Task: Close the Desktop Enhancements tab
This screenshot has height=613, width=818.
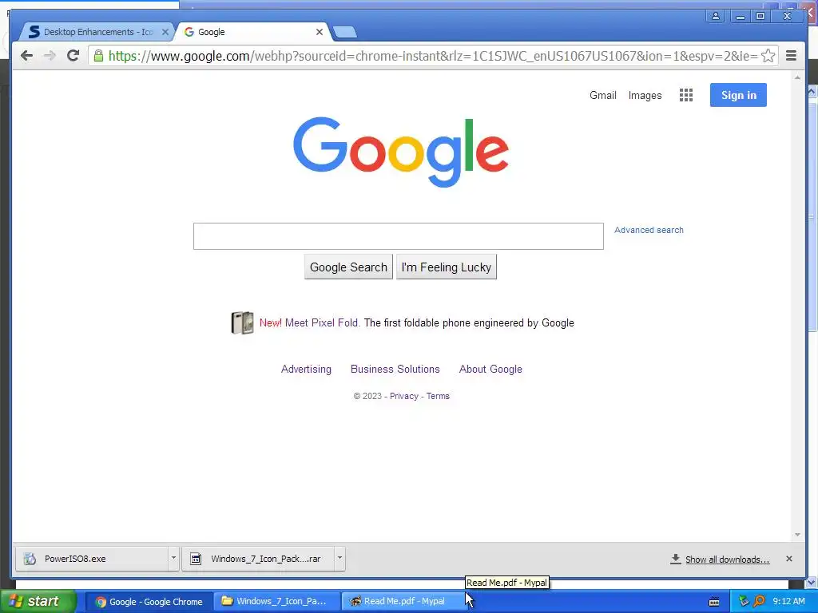Action: (165, 32)
